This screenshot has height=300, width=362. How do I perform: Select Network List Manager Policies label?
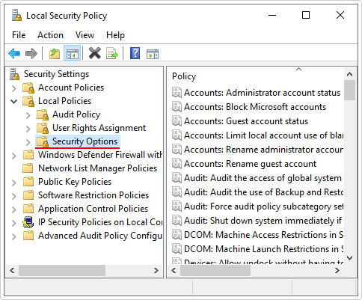tap(97, 168)
